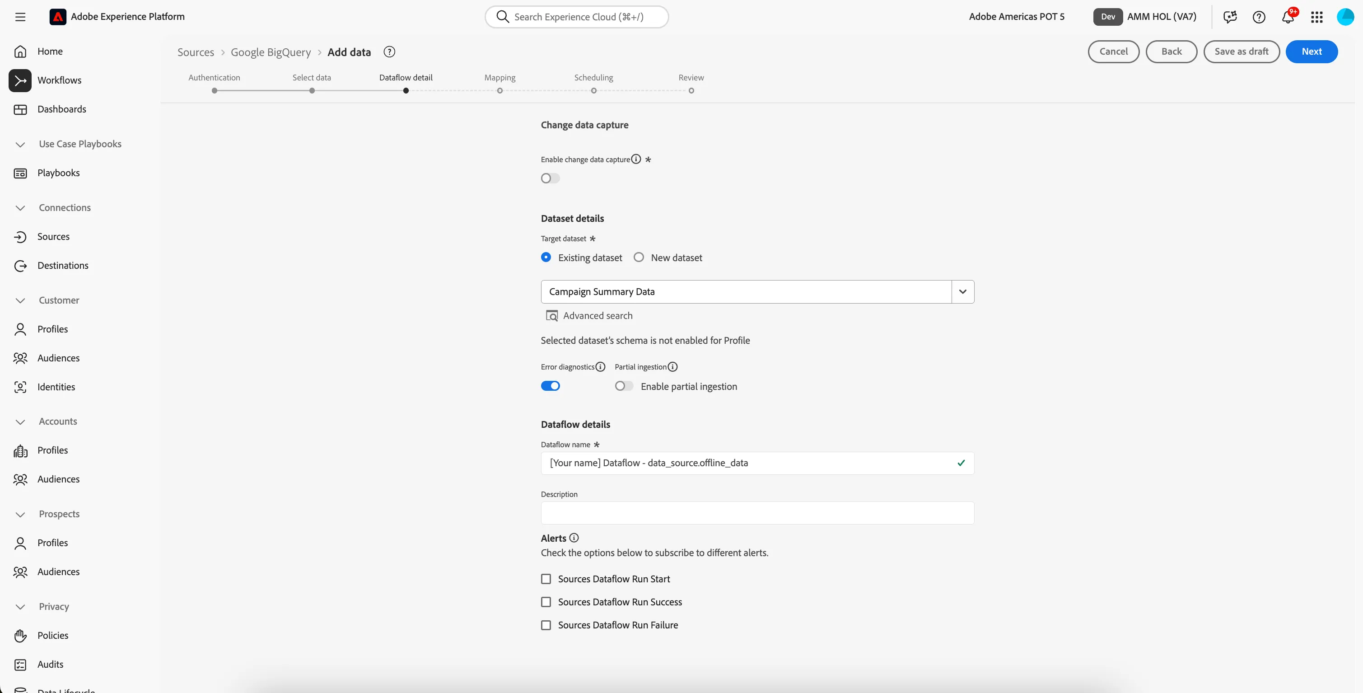The width and height of the screenshot is (1363, 693).
Task: Collapse the Privacy section
Action: [20, 607]
